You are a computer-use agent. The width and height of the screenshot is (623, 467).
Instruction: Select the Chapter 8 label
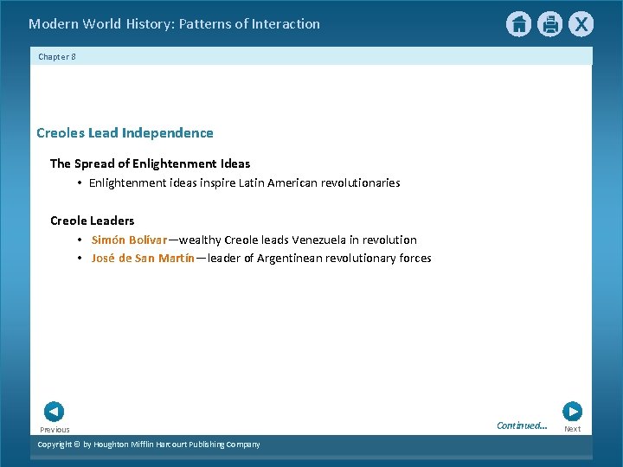pos(57,57)
